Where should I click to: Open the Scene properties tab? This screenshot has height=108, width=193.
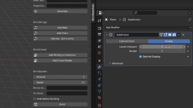tap(100, 47)
